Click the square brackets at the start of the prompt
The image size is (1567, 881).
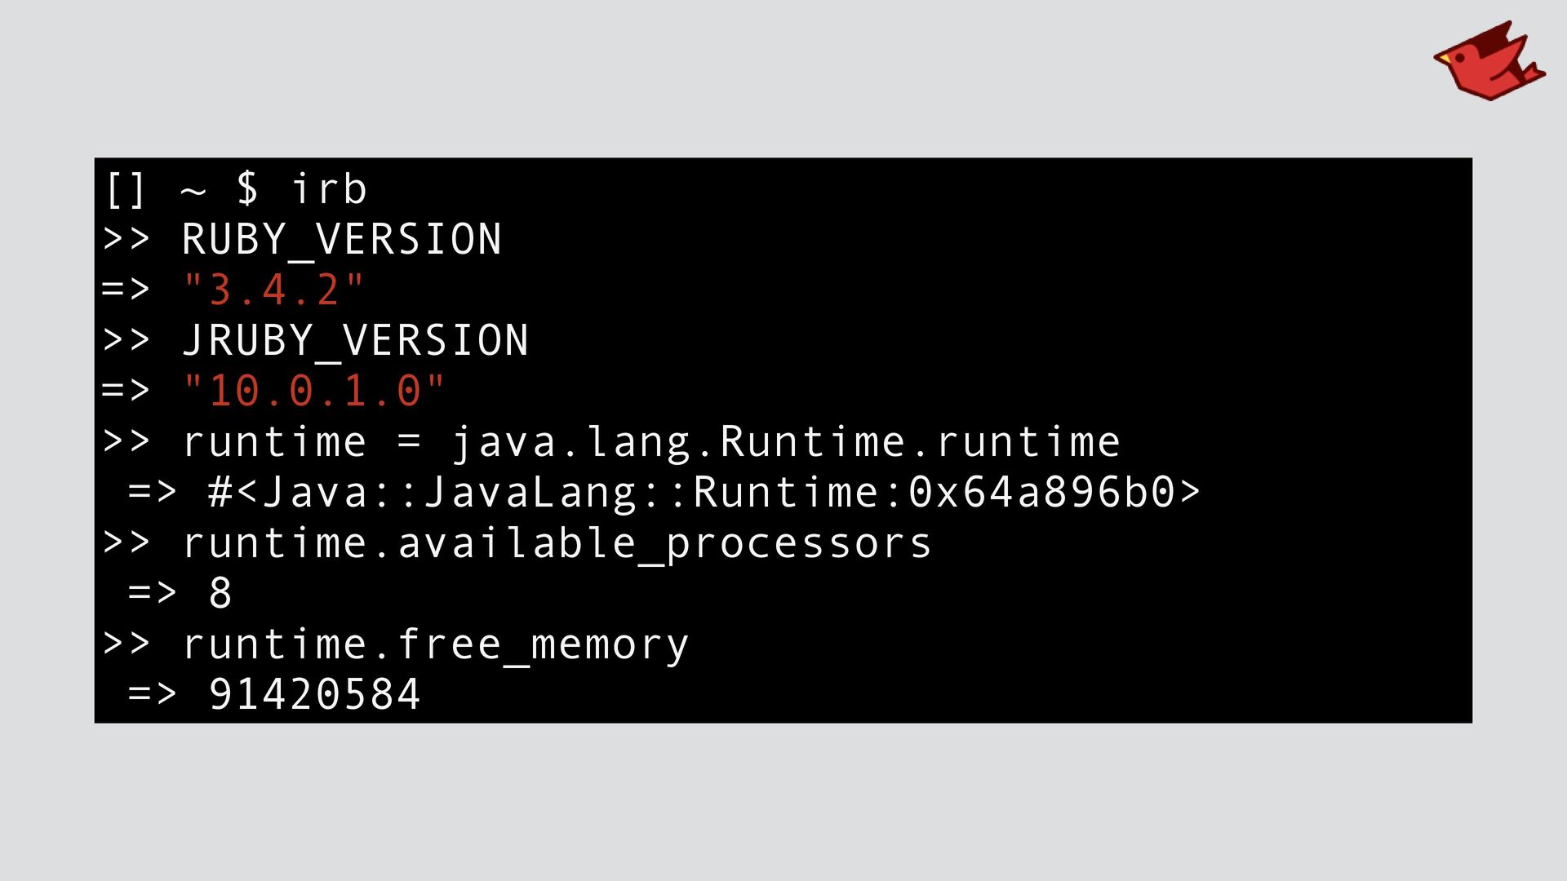[126, 189]
